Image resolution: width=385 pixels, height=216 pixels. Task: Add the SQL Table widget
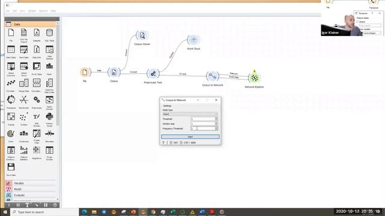click(x=49, y=35)
